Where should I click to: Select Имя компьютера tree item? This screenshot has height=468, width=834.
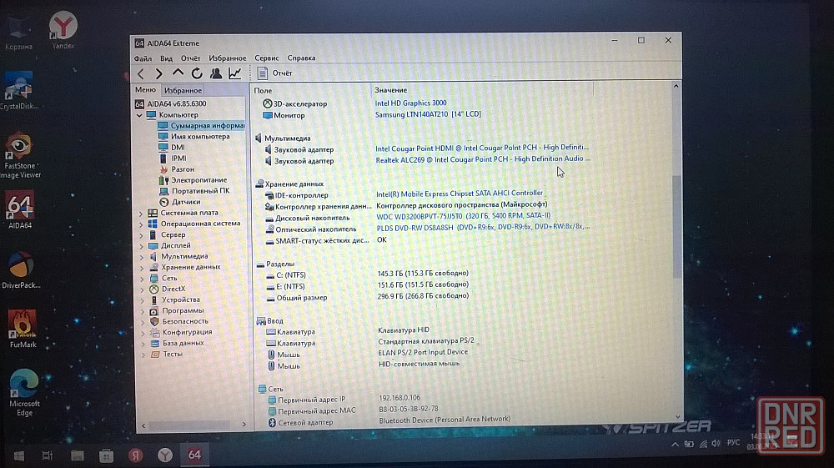194,137
